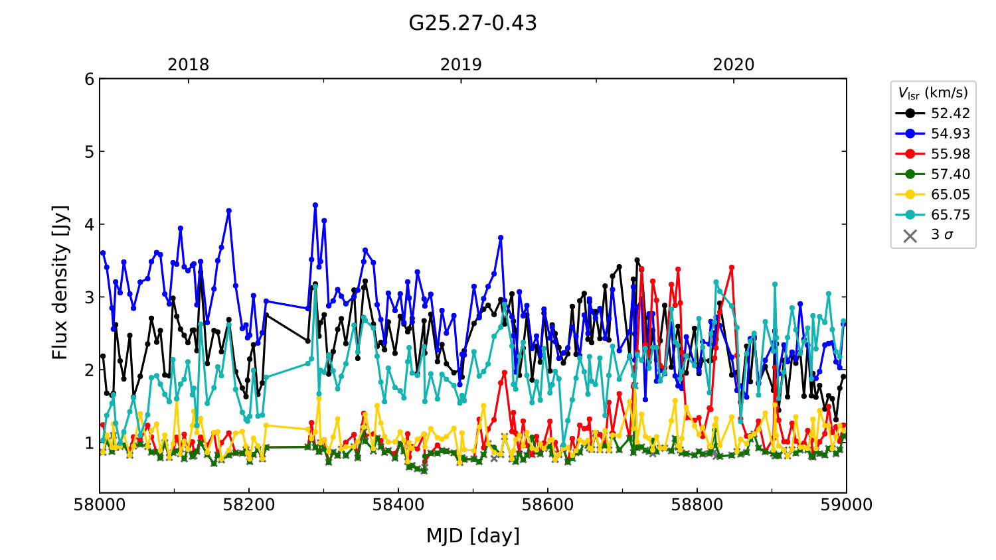996x560 pixels.
Task: Select the 58400 x-axis tick label
Action: [398, 505]
